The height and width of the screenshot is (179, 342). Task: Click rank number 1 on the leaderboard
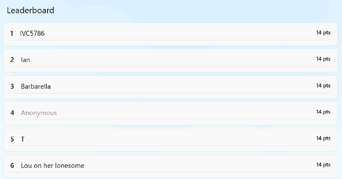coord(12,33)
